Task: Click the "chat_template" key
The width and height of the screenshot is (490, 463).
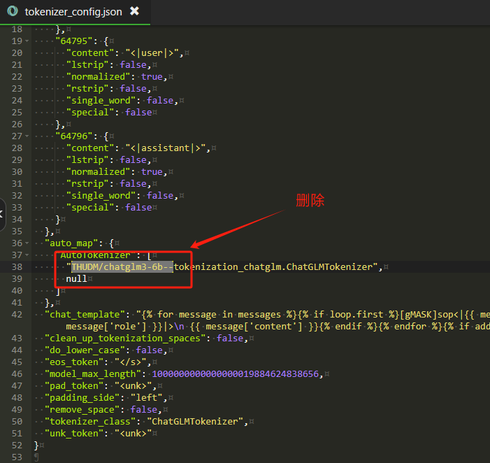Action: [85, 315]
